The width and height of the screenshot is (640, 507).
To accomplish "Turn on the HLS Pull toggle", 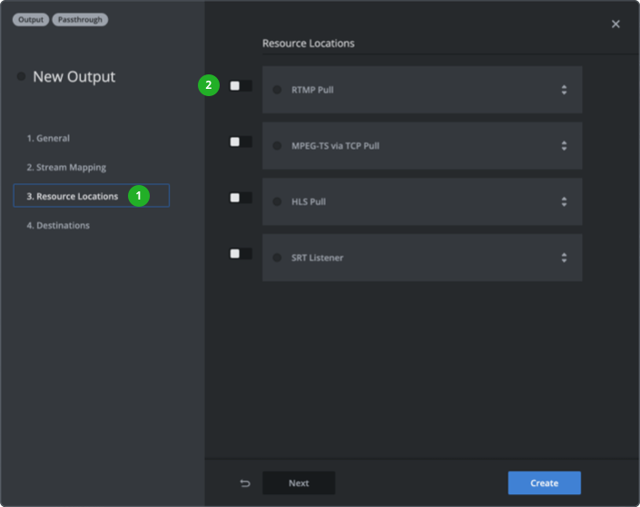I will click(241, 197).
